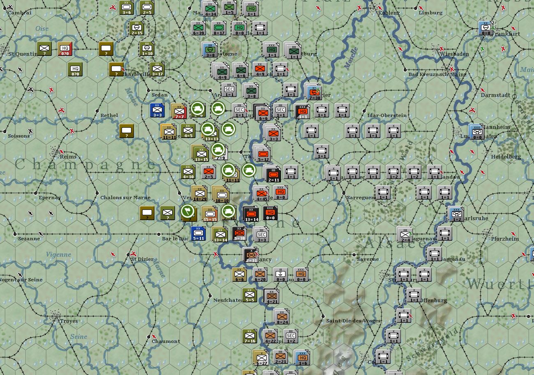Select the 6=20 infantry division counter
This screenshot has width=534, height=375.
click(x=260, y=275)
